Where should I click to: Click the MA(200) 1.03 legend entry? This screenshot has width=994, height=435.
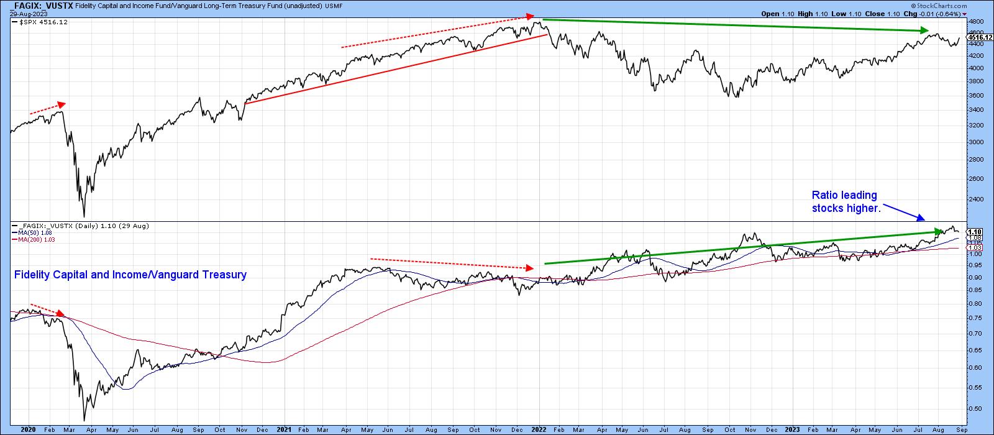pos(34,239)
